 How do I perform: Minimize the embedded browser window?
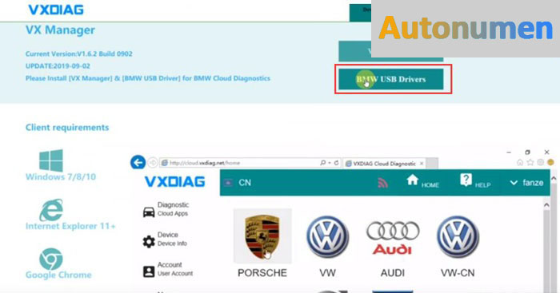(509, 152)
